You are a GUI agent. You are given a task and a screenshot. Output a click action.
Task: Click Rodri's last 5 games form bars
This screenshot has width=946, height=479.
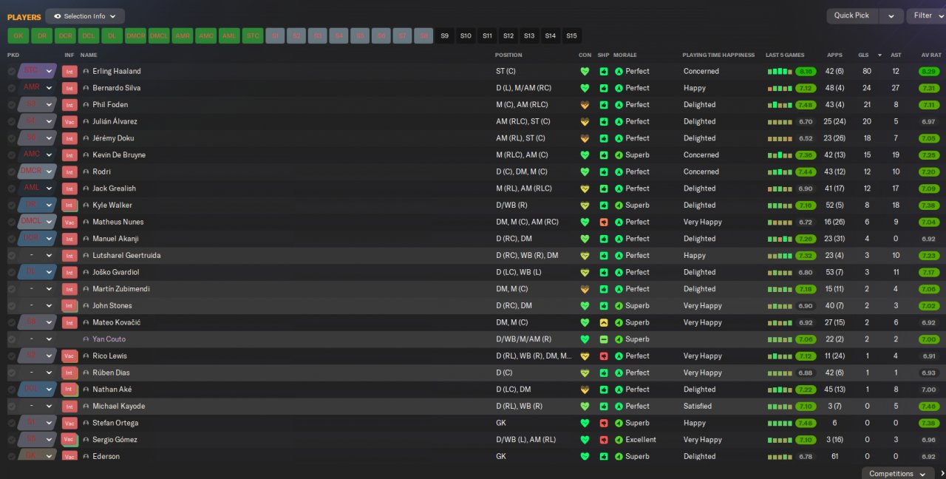point(780,172)
